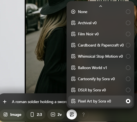Open the 2:3 aspect ratio dropdown

click(x=36, y=114)
